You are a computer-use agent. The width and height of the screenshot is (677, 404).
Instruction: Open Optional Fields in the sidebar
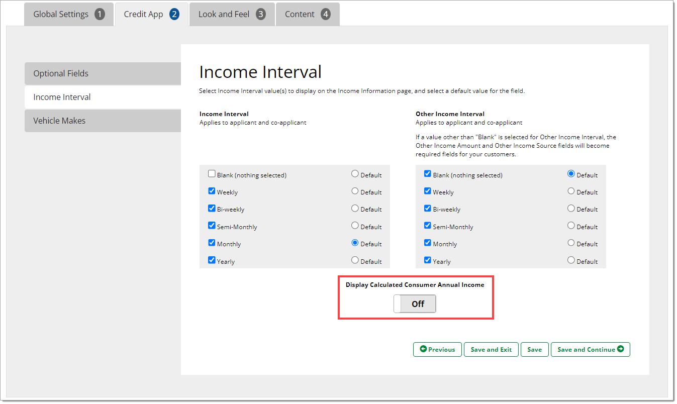[103, 73]
